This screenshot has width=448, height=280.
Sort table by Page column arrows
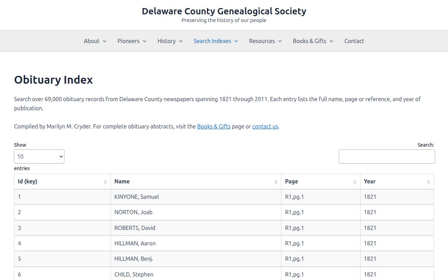[355, 182]
